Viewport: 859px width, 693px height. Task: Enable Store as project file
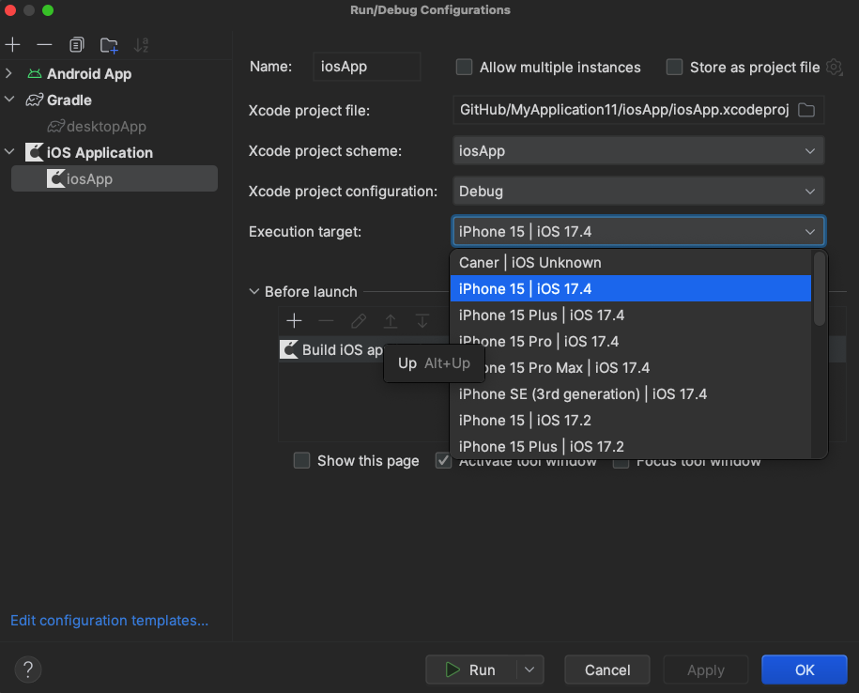pyautogui.click(x=674, y=67)
